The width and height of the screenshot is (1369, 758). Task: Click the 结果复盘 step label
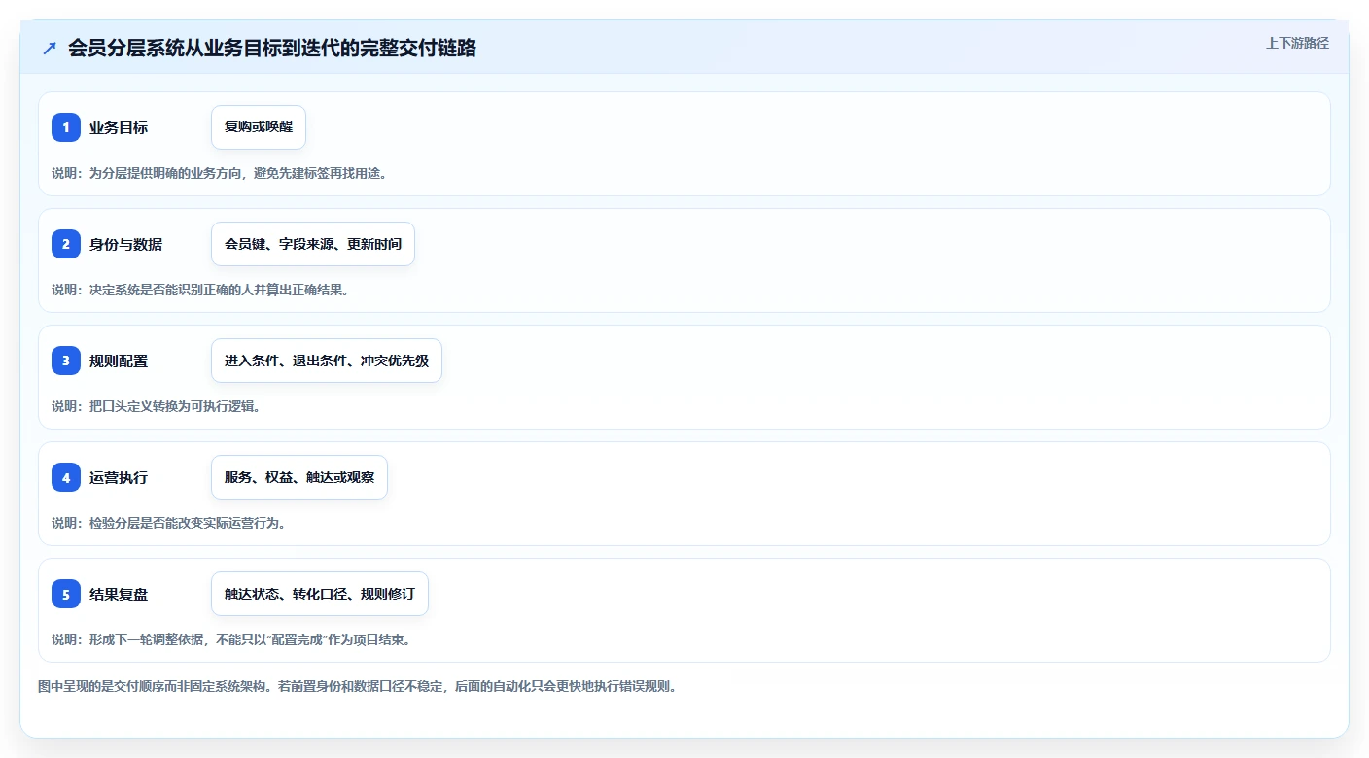pos(119,594)
